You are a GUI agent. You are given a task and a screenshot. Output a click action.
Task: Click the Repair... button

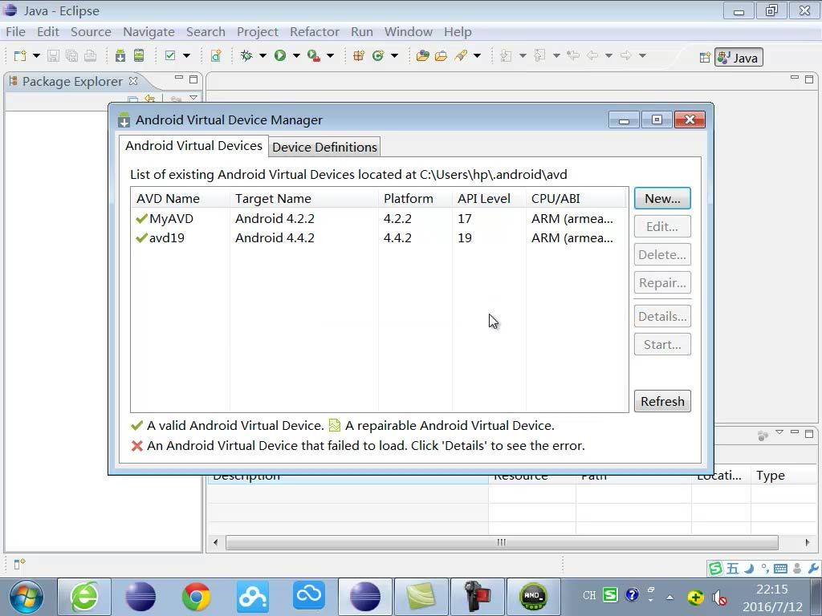point(662,283)
